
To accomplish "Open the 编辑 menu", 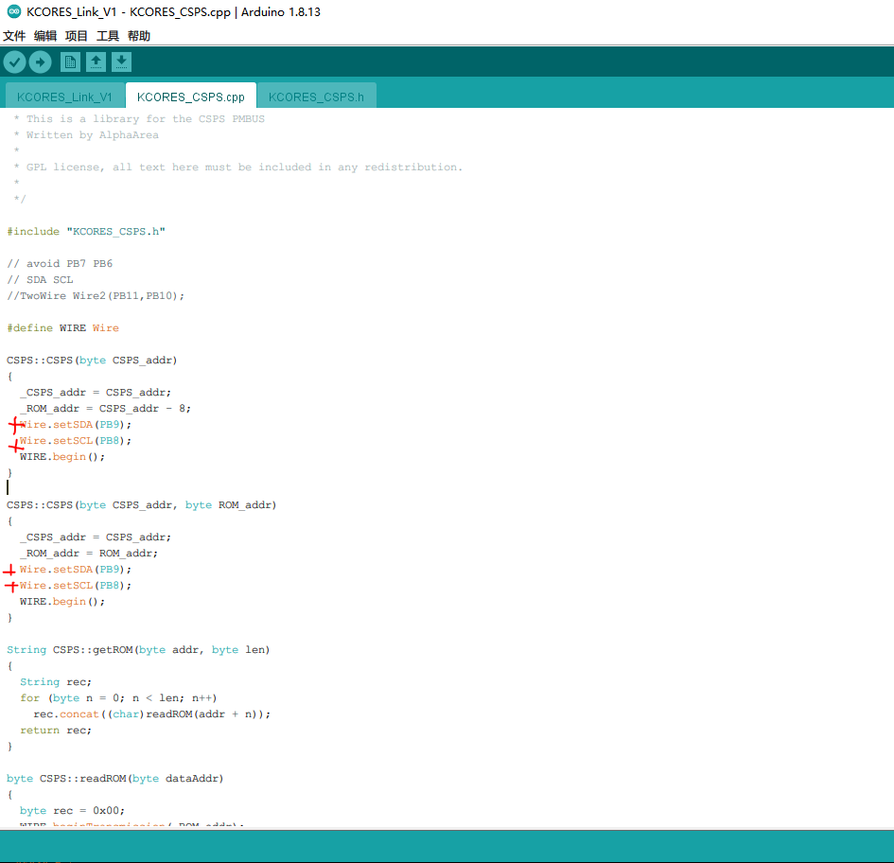I will coord(44,35).
